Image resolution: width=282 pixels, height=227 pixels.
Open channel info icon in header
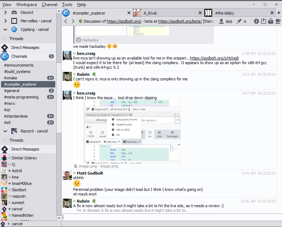[x=256, y=21]
